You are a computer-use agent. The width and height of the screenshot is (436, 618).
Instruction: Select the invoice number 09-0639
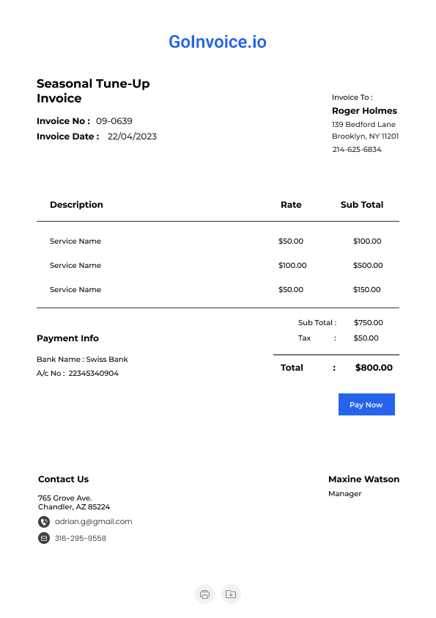coord(114,121)
